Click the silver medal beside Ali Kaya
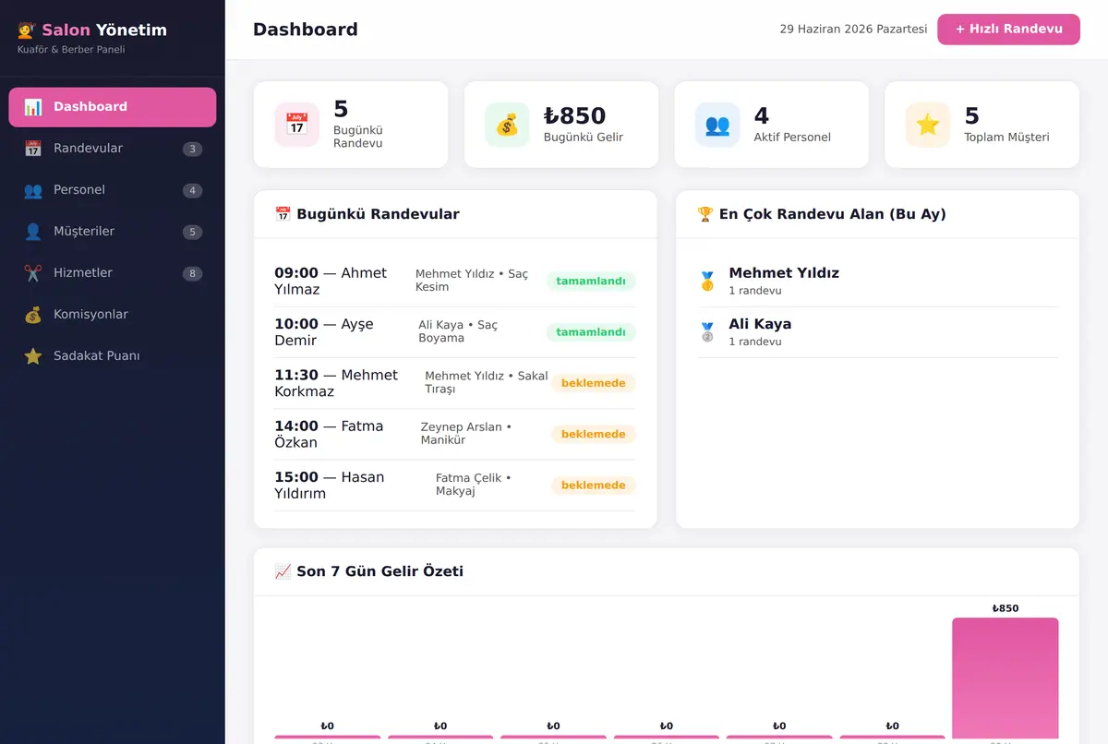 pos(708,332)
